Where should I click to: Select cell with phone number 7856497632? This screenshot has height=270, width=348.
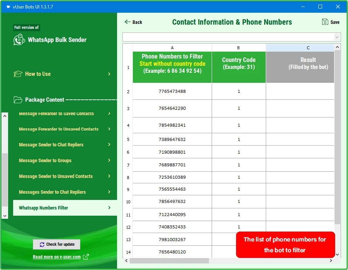pyautogui.click(x=172, y=201)
